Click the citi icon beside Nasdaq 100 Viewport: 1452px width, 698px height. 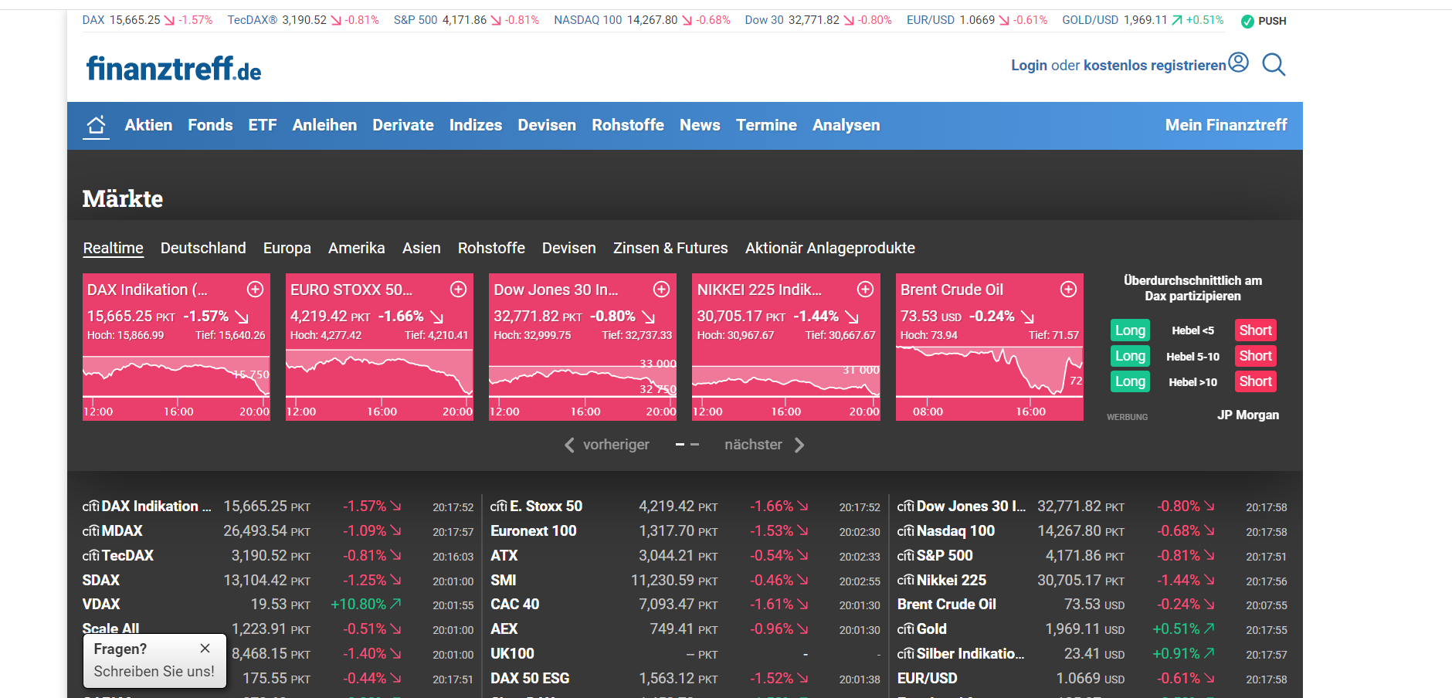(x=906, y=531)
